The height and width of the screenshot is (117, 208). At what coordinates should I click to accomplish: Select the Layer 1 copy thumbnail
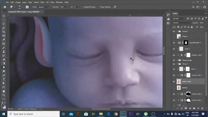click(179, 82)
